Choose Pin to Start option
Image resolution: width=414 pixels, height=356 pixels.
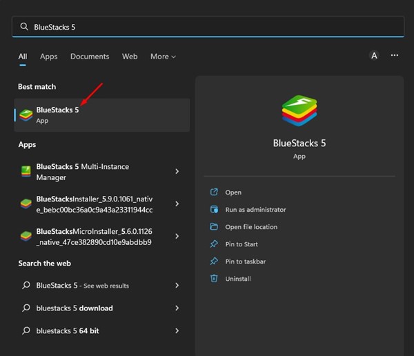click(241, 244)
